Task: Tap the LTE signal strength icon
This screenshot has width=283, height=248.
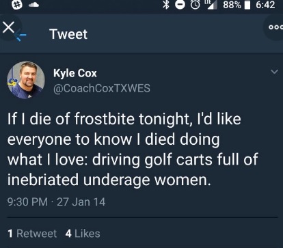Action: coord(211,5)
